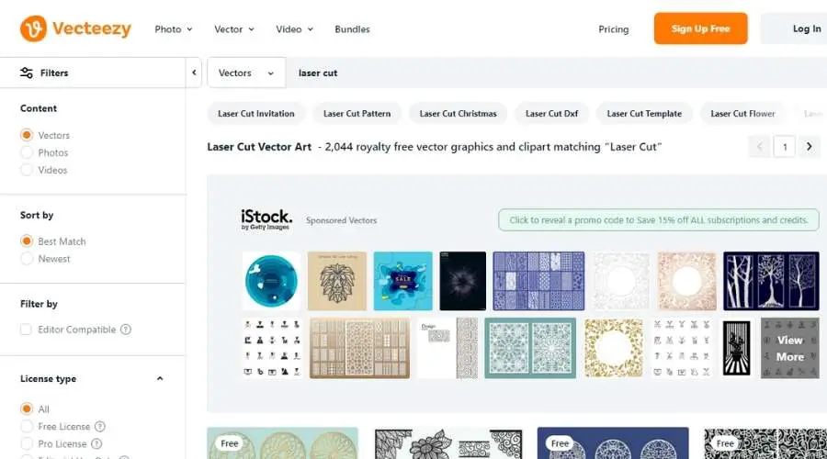Click the Sign Up Free button
This screenshot has height=459, width=827.
tap(700, 28)
